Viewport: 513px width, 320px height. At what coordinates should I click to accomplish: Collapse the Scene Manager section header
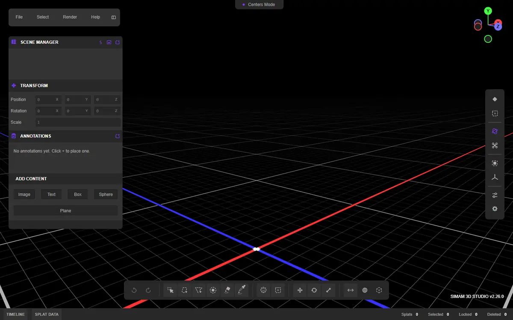65,42
